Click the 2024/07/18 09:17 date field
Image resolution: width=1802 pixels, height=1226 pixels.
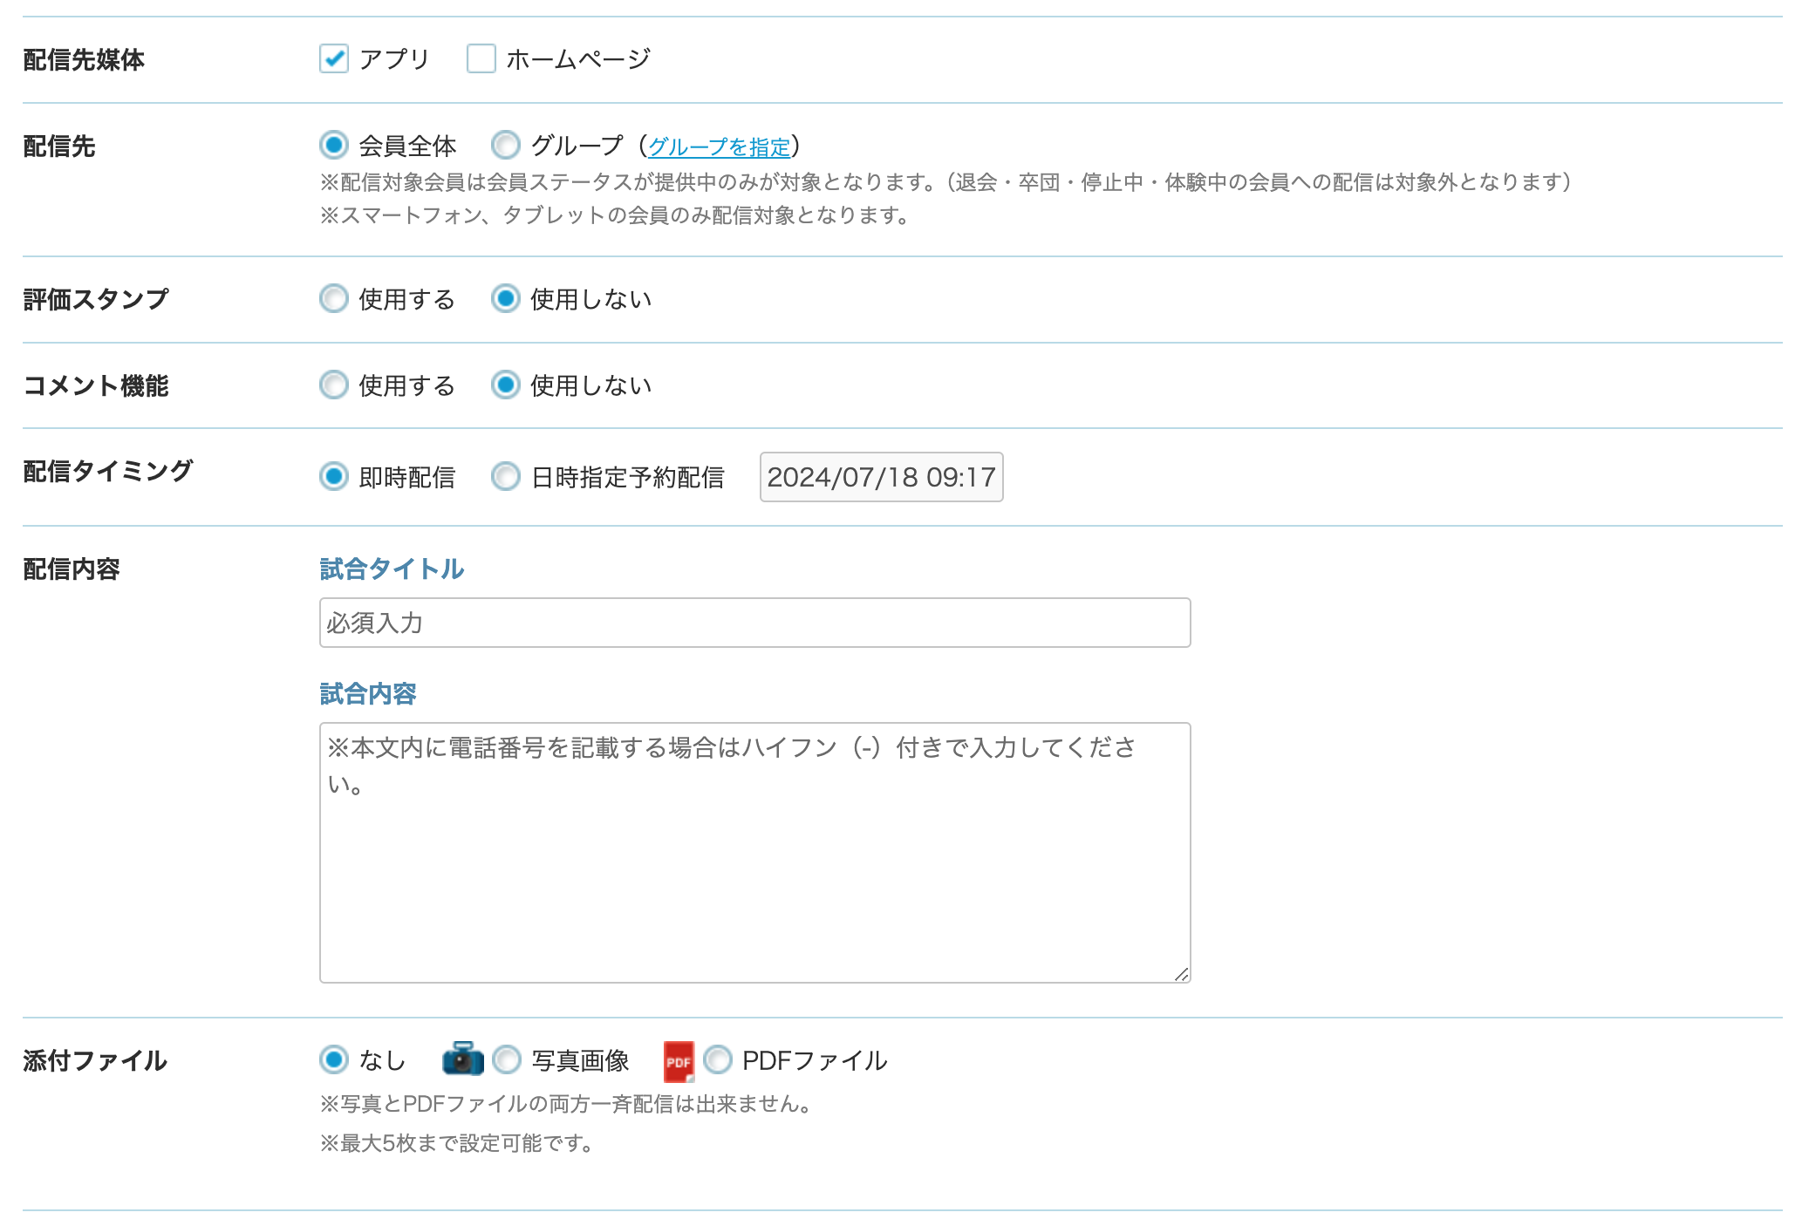click(x=881, y=477)
